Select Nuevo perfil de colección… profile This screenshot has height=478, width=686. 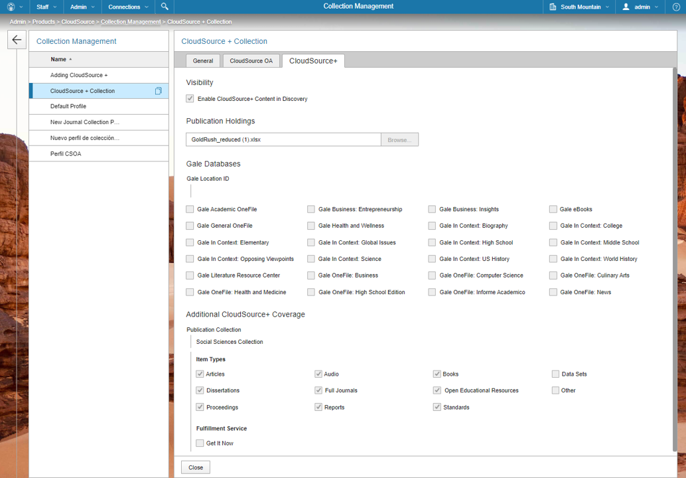click(x=99, y=138)
